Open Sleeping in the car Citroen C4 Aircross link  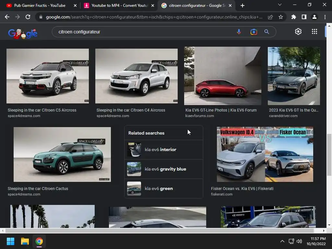point(131,110)
